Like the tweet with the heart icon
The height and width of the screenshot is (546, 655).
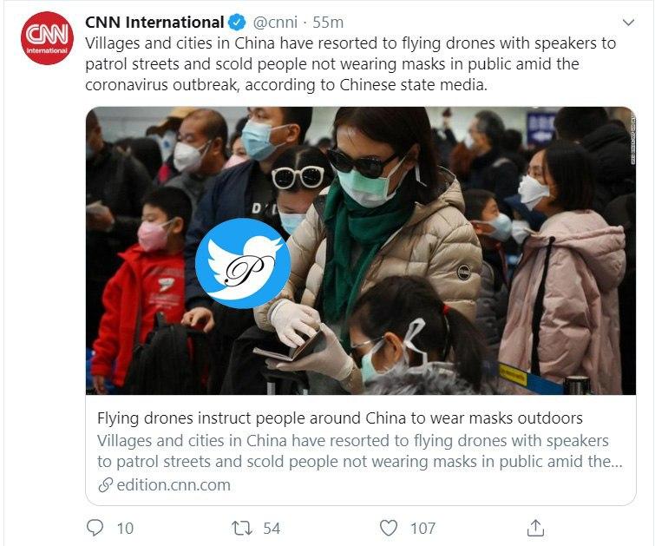388,528
